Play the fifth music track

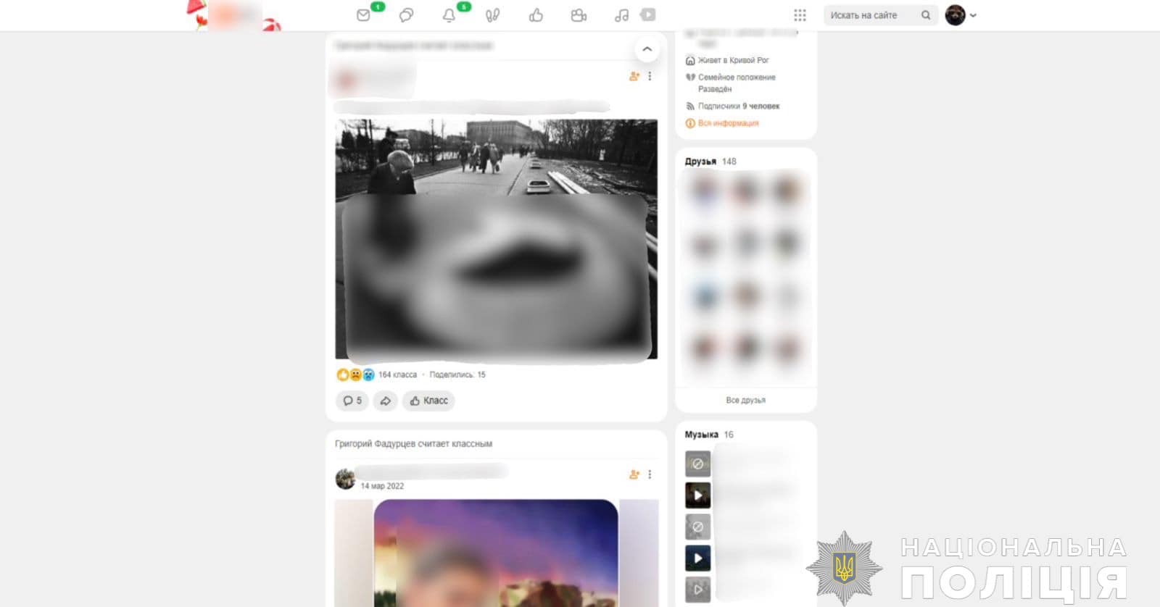pyautogui.click(x=697, y=590)
